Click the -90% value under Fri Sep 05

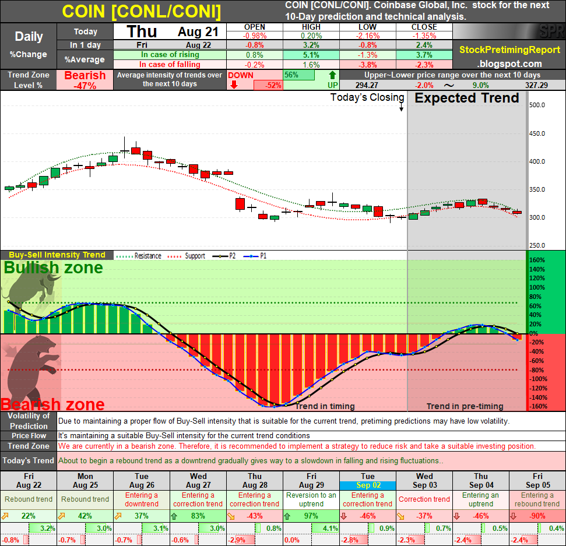pos(537,516)
